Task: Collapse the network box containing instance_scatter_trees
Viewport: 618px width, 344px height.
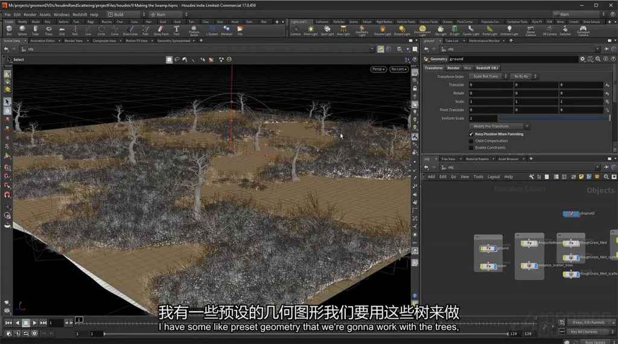Action: [518, 235]
